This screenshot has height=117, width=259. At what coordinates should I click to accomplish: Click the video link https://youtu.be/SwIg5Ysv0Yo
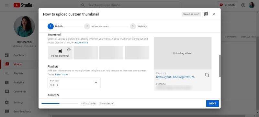click(175, 77)
